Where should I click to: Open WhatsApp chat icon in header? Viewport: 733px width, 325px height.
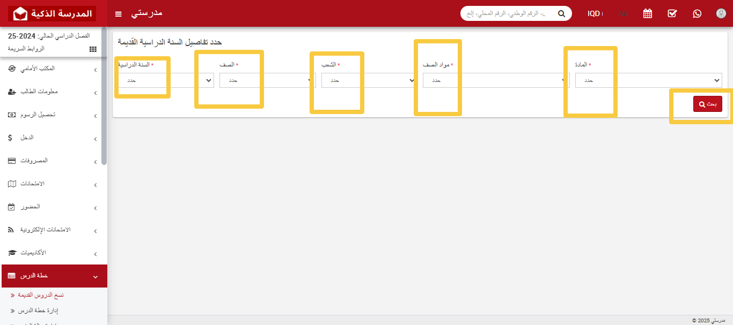click(697, 13)
